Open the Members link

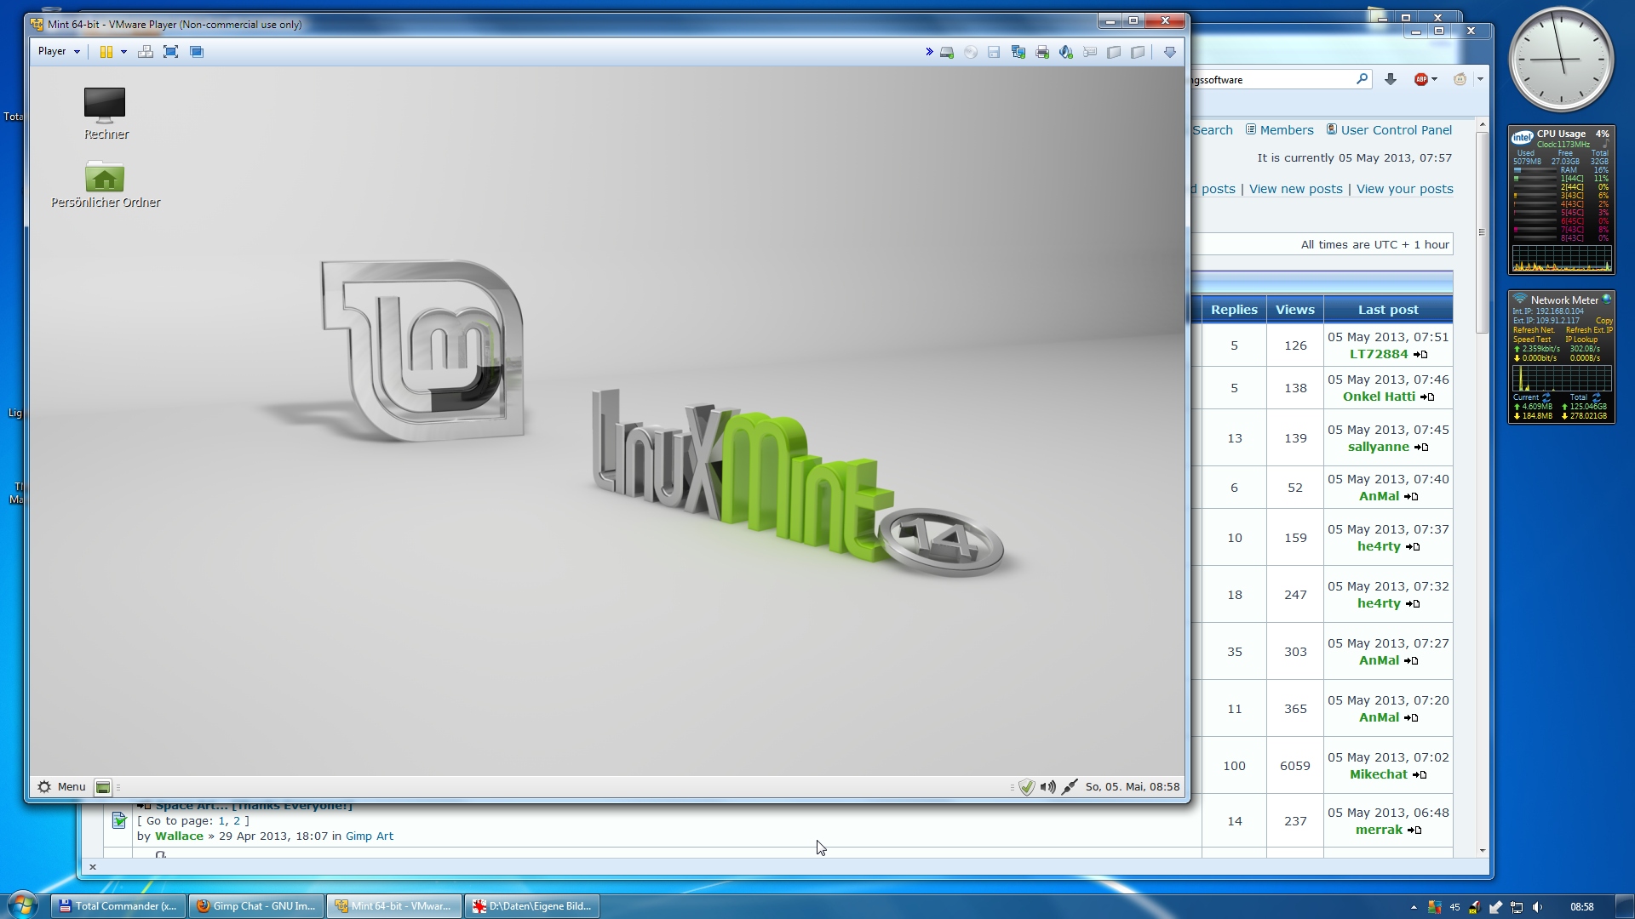pyautogui.click(x=1287, y=130)
